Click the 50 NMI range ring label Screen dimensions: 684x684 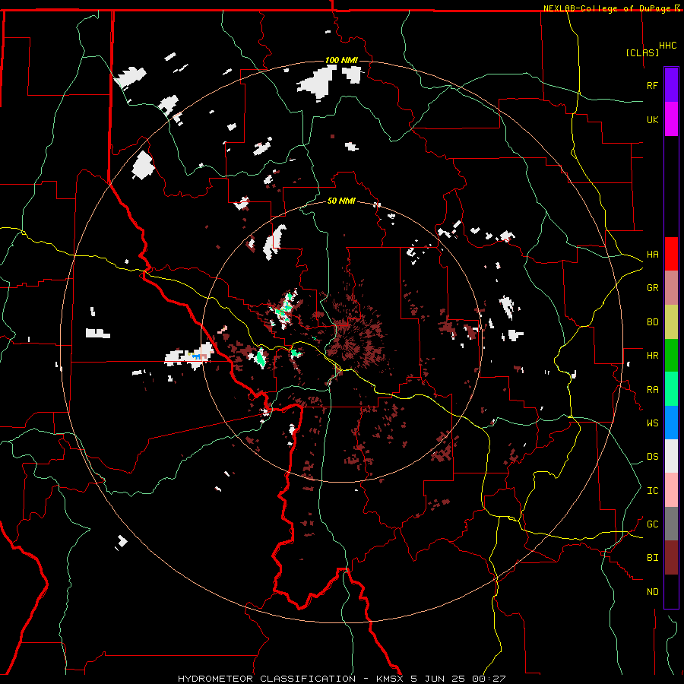pos(341,201)
